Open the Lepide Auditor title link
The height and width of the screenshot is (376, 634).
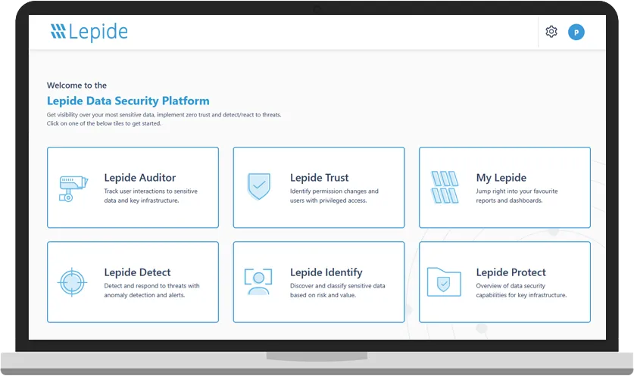point(139,178)
